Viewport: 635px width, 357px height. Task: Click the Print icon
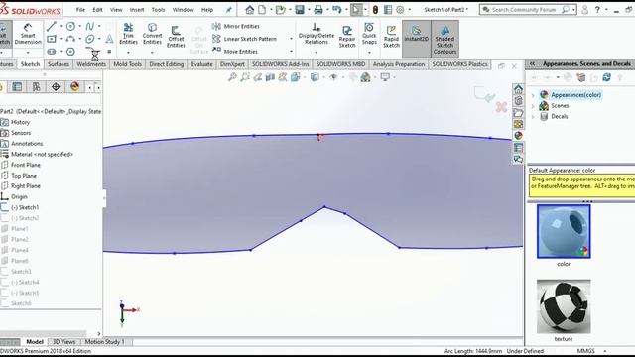point(318,10)
